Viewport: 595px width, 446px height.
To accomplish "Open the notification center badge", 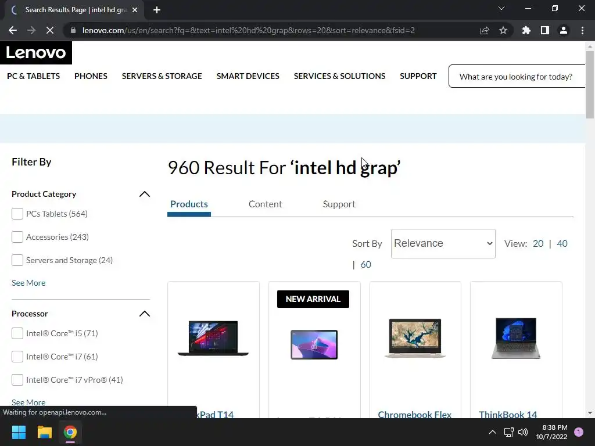I will click(x=579, y=432).
